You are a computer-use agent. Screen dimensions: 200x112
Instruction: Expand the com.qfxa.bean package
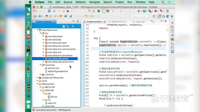coord(43,36)
